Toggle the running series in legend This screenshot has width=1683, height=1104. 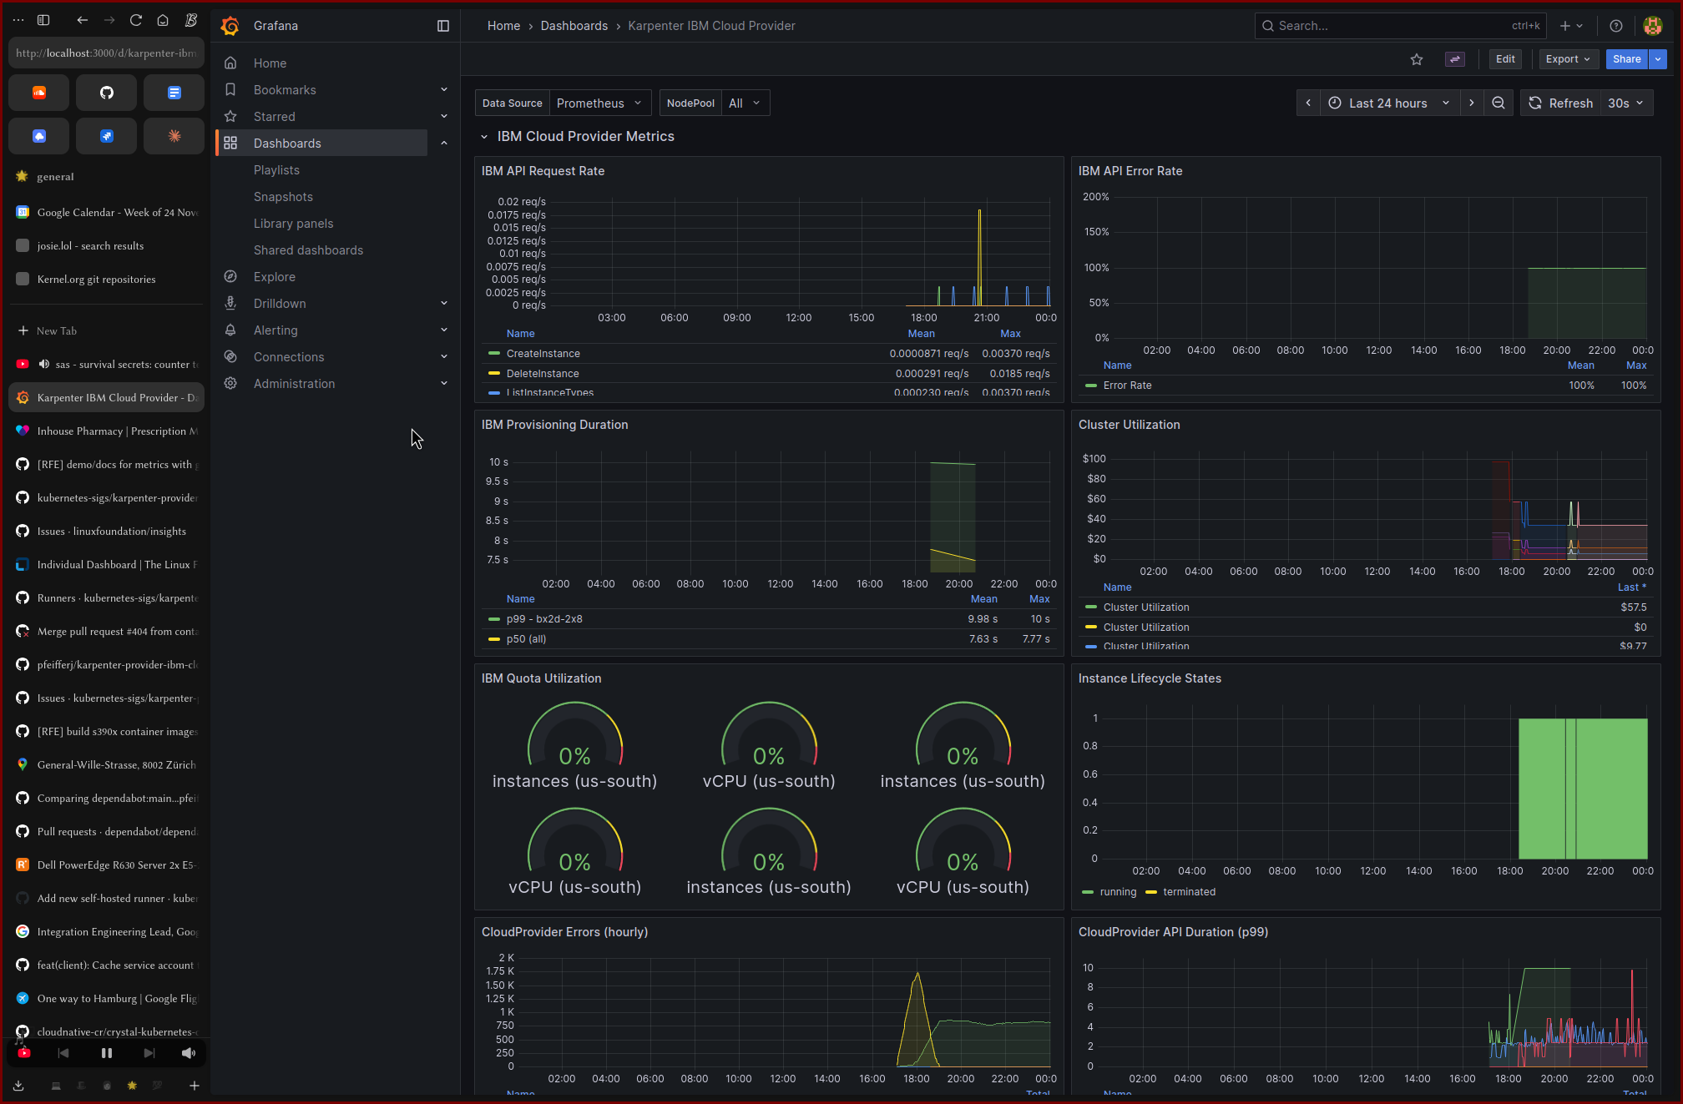pyautogui.click(x=1117, y=892)
